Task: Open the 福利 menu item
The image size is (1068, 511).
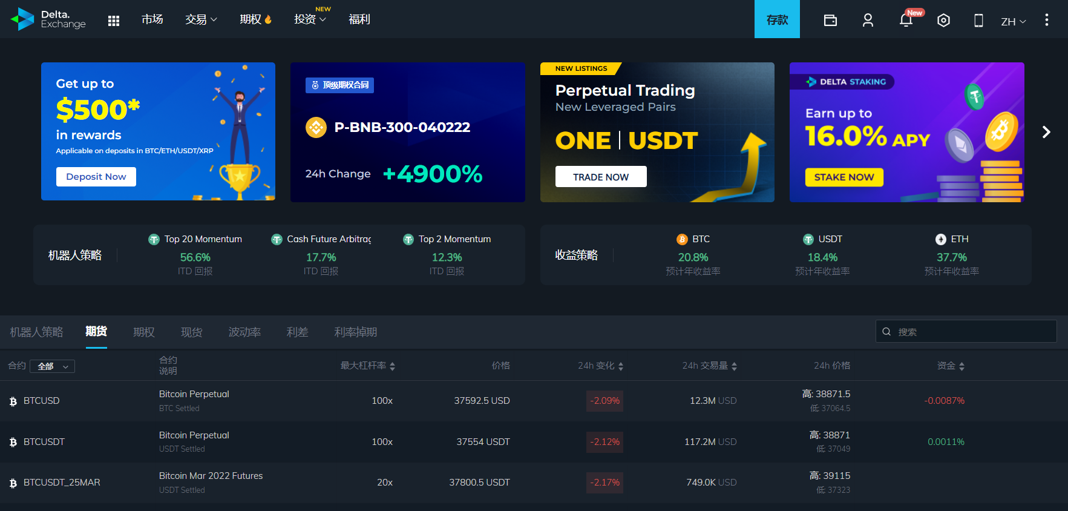Action: 359,19
